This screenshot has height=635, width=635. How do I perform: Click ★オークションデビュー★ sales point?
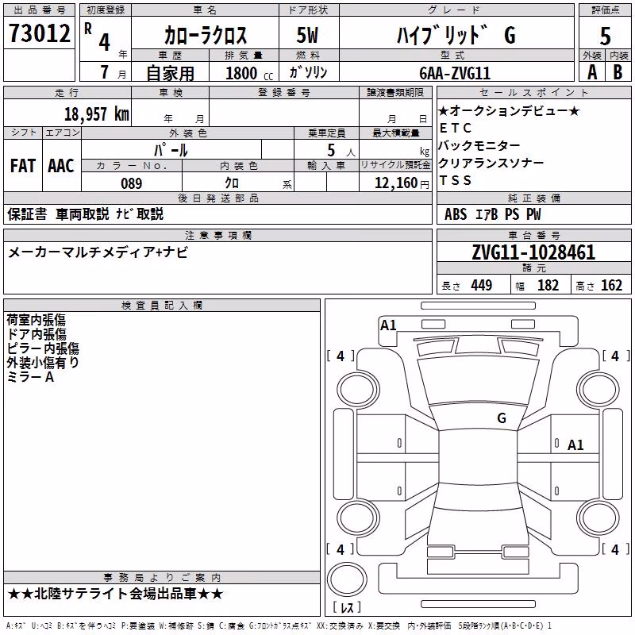509,110
